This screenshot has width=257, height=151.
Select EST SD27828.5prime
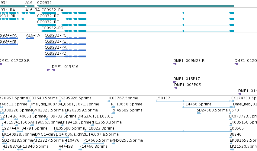[x=5, y=143]
